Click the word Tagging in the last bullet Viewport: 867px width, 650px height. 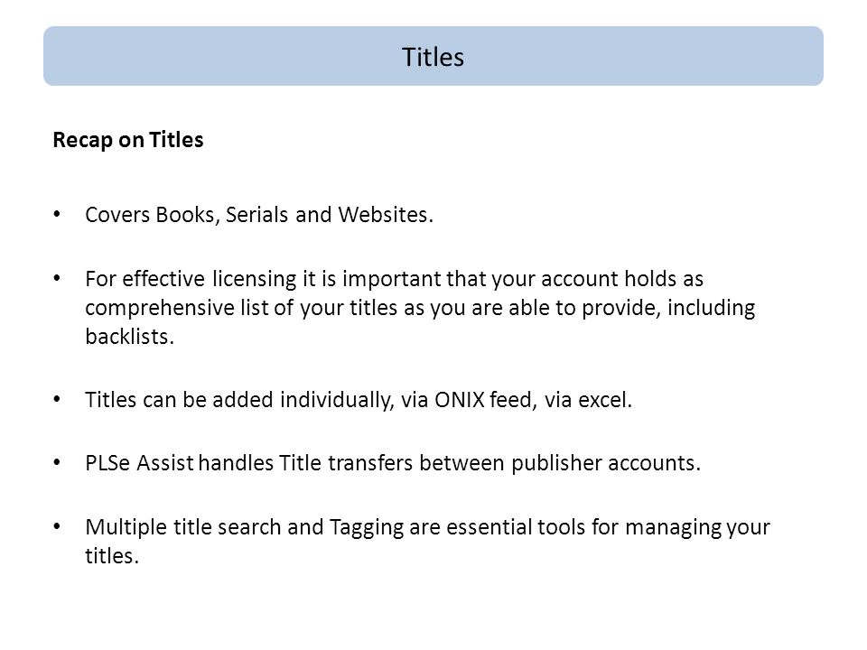[x=367, y=527]
